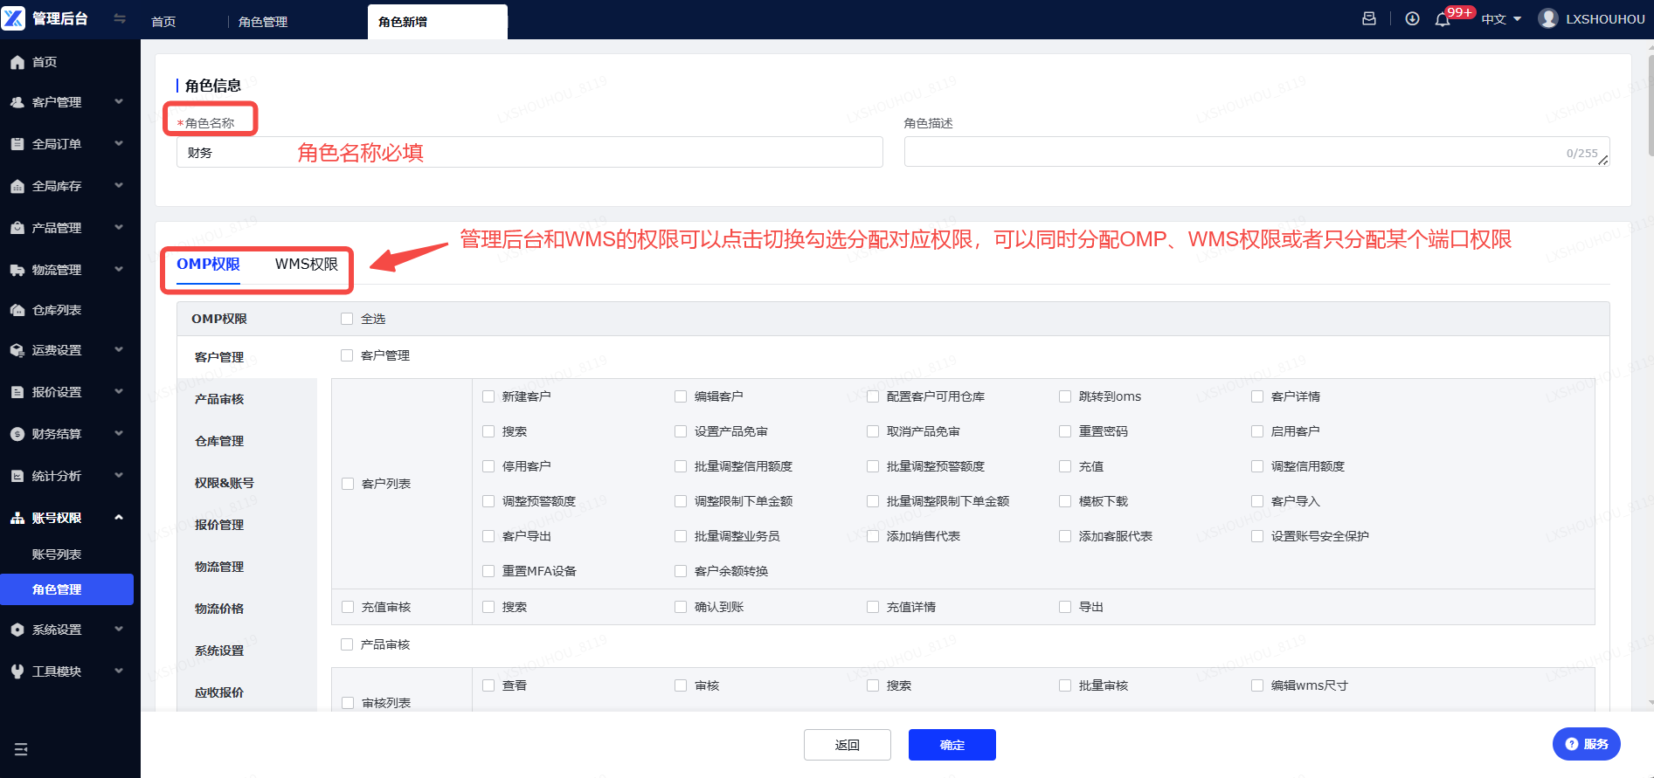Expand the 客户管理 sidebar chevron
The image size is (1654, 778).
point(119,102)
